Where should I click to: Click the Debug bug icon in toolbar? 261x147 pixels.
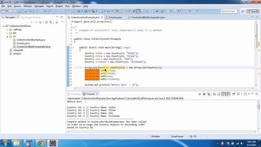[x=79, y=11]
